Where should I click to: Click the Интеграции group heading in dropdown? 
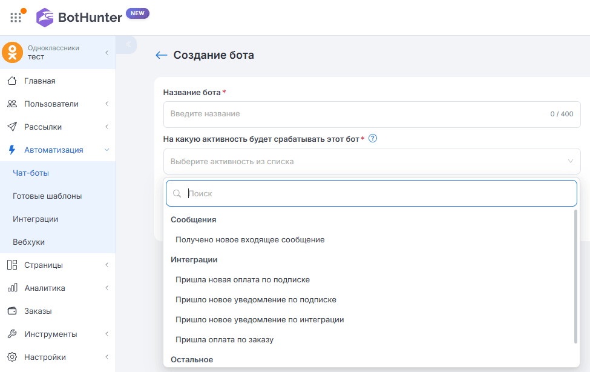click(x=194, y=260)
